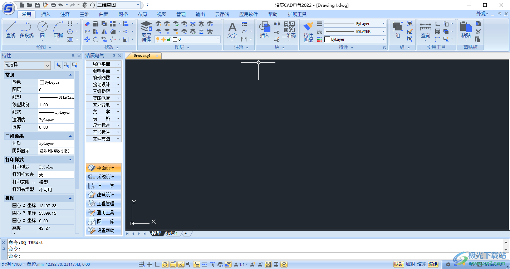Click the mirror tool in 修改 group
Image resolution: width=510 pixels, height=269 pixels.
point(104,31)
